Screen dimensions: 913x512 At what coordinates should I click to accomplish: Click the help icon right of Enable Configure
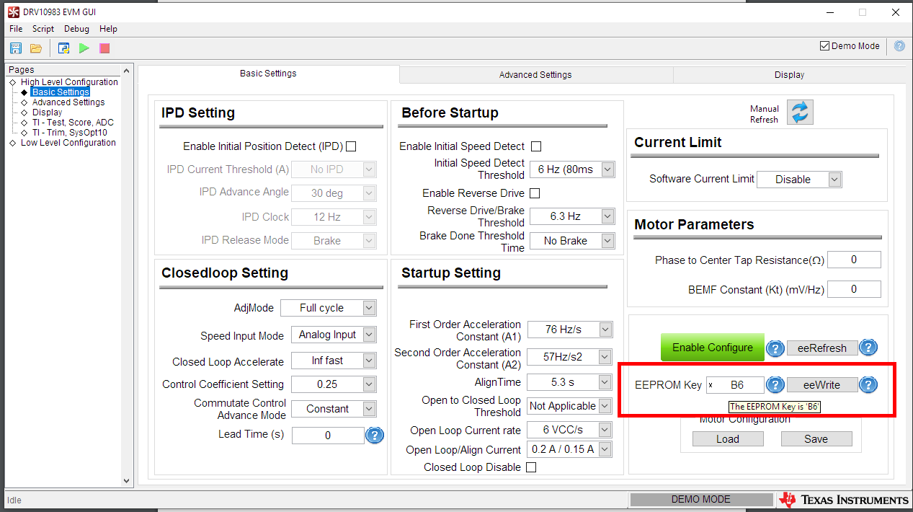coord(775,348)
